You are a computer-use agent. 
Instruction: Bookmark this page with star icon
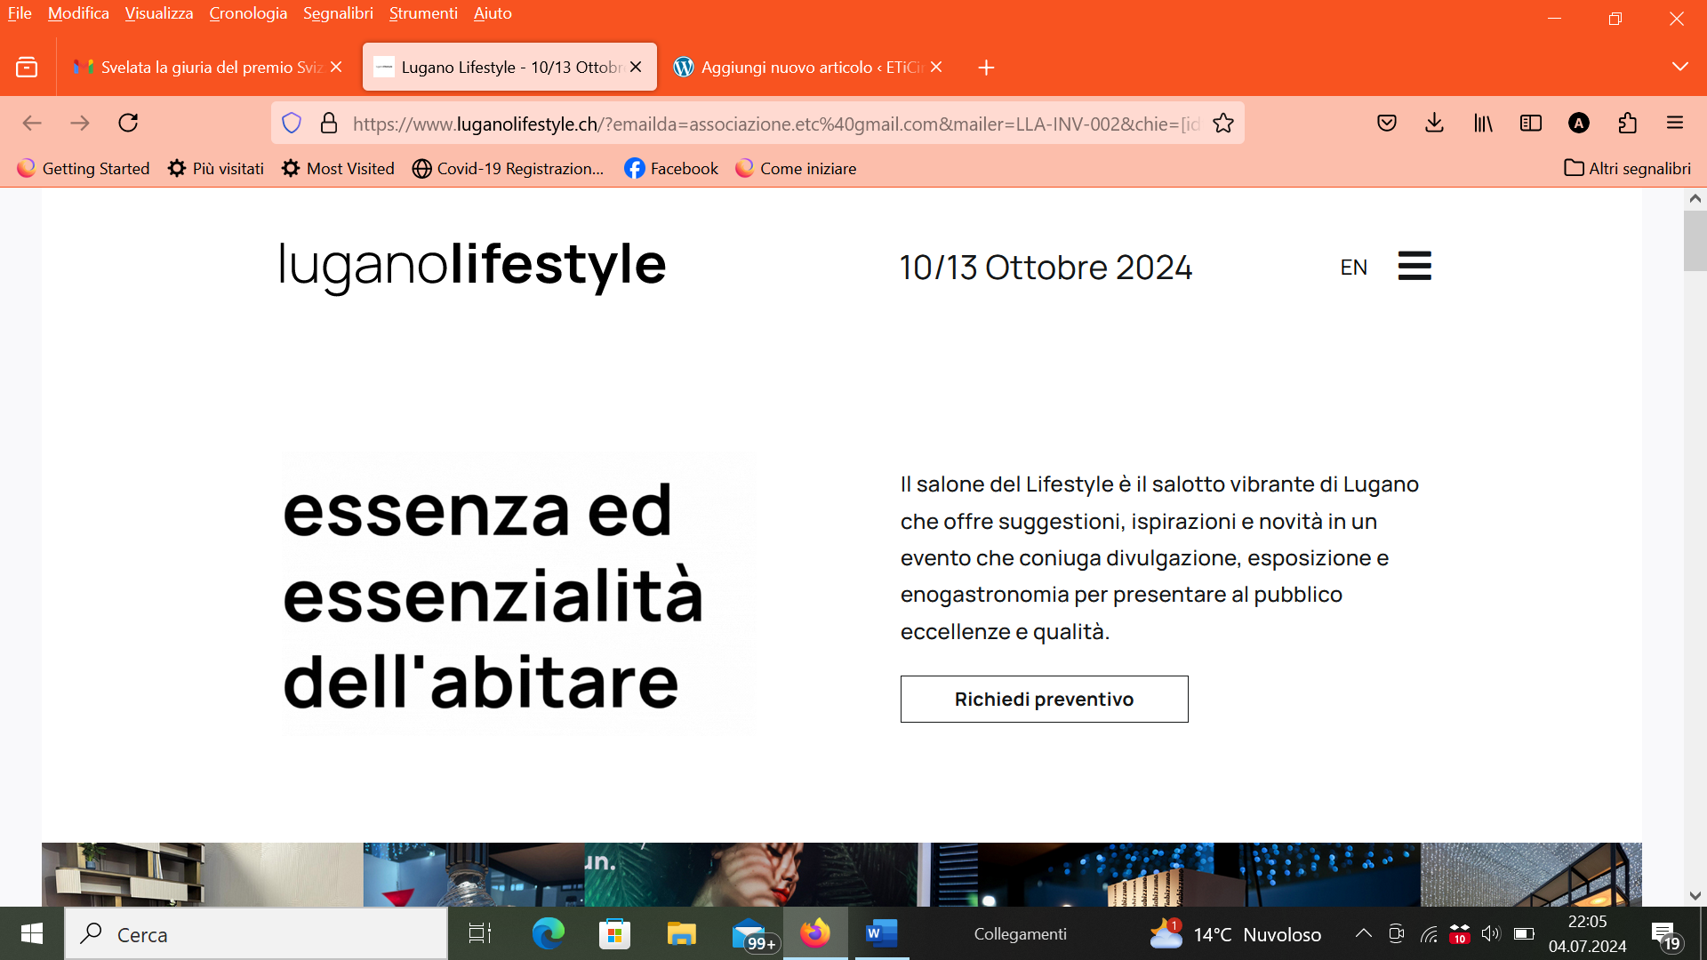(x=1223, y=124)
